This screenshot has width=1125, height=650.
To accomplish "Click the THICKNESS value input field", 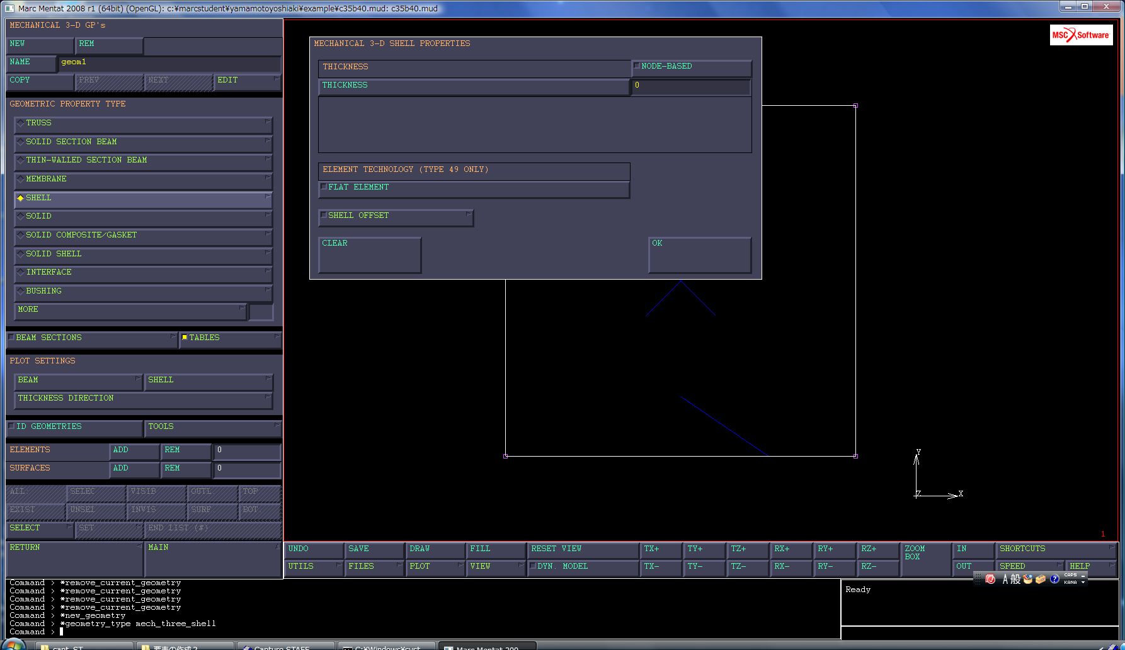I will coord(691,86).
